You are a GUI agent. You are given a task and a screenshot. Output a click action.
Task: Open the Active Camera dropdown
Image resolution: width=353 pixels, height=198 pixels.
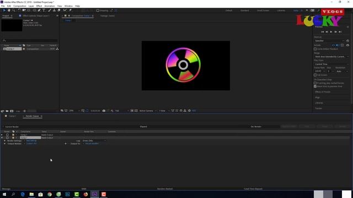coord(148,111)
